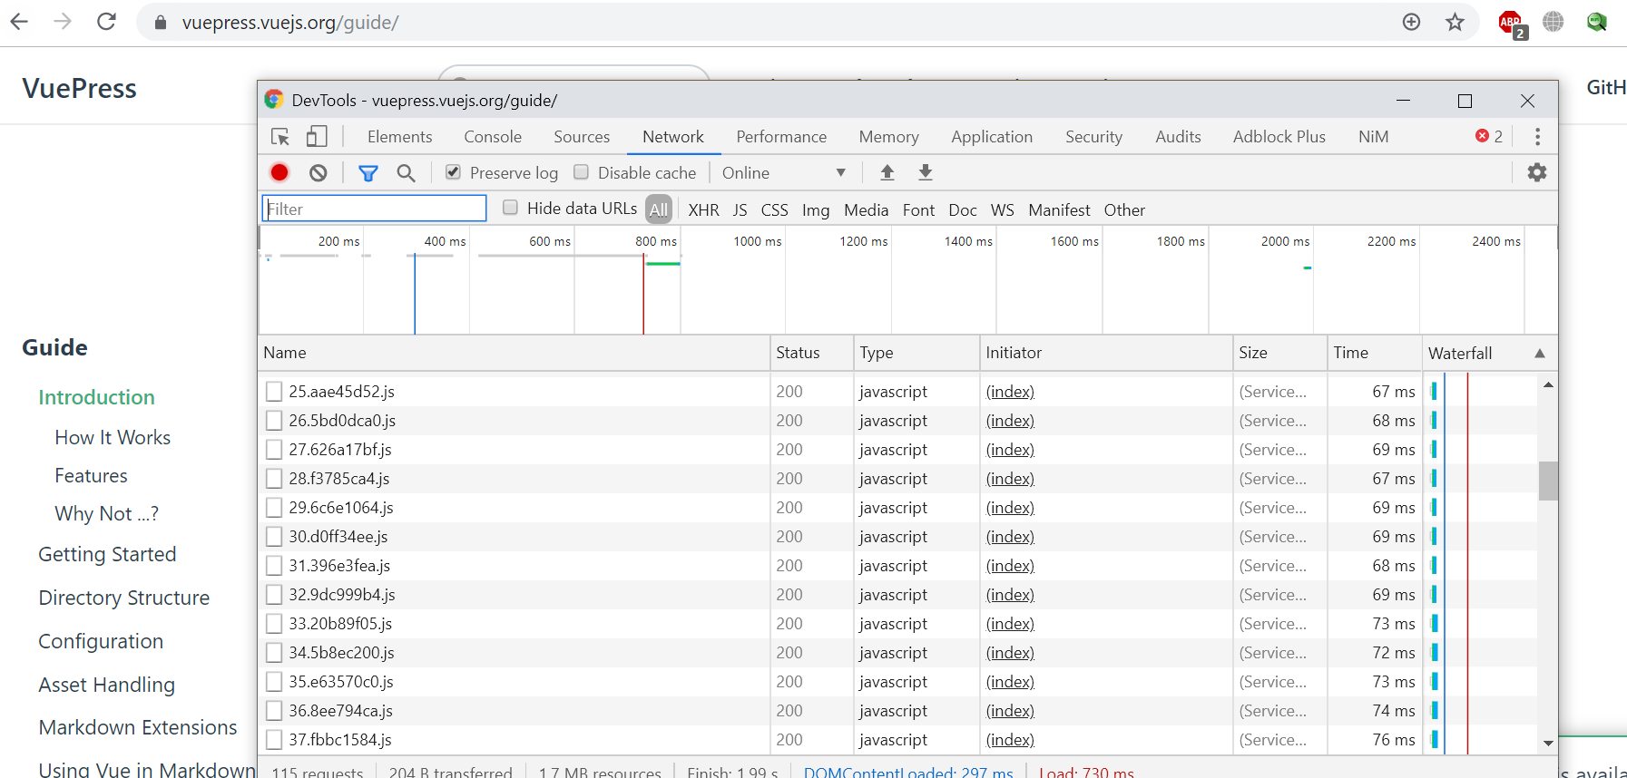Open network settings gear
The height and width of the screenshot is (778, 1627).
coord(1536,172)
